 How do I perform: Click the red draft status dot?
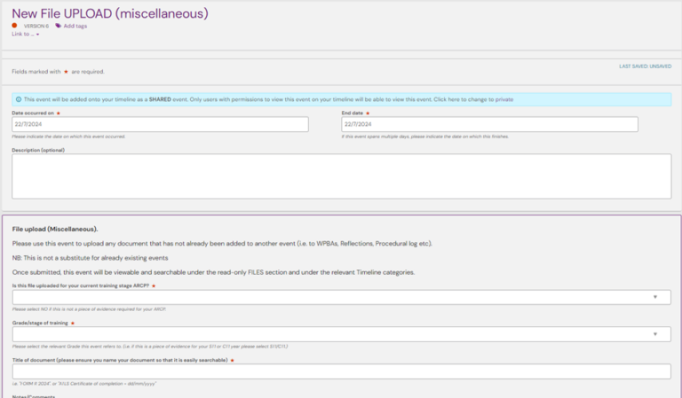pyautogui.click(x=14, y=25)
